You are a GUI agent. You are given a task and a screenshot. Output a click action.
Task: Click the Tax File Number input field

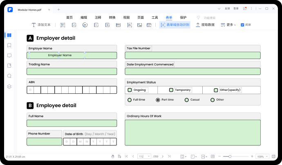click(192, 55)
